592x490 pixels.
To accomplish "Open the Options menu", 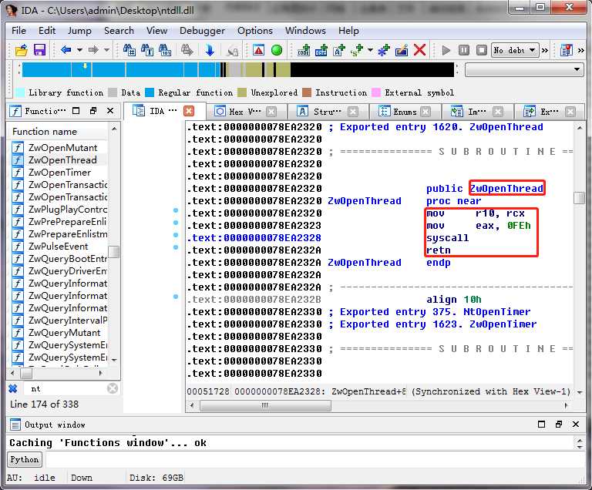I will 255,31.
